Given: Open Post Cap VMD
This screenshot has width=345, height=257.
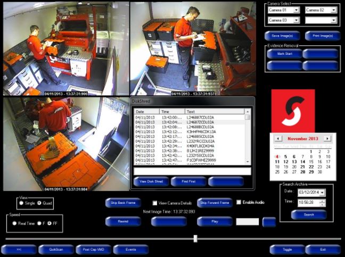Looking at the screenshot, I should pos(94,250).
